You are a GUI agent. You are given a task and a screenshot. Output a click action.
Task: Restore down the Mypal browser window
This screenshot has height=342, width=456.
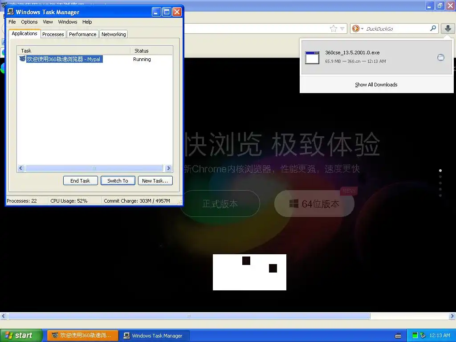click(x=440, y=5)
